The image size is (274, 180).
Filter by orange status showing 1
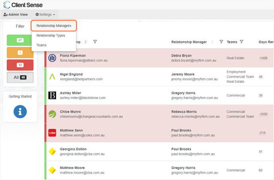click(x=20, y=53)
